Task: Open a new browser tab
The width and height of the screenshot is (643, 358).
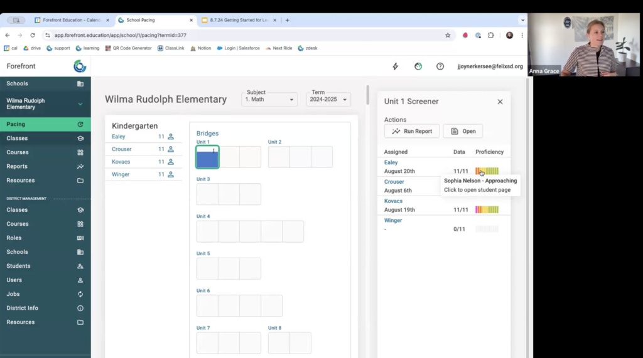Action: coord(287,19)
